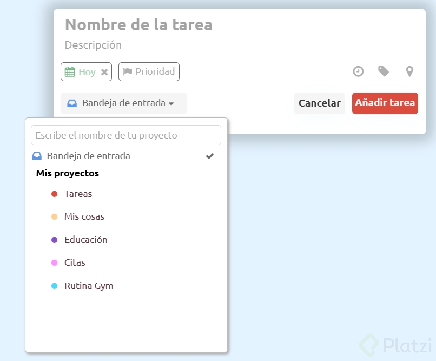Screen dimensions: 436x361
Task: Click the Prioridad flag icon
Action: (128, 71)
